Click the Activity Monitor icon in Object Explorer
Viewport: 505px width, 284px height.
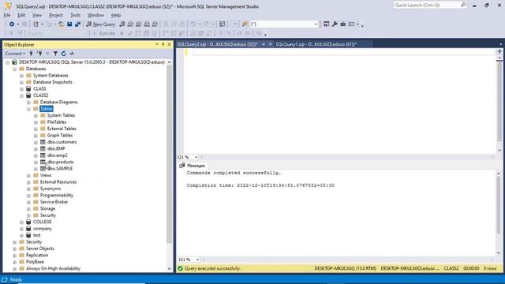[x=72, y=54]
